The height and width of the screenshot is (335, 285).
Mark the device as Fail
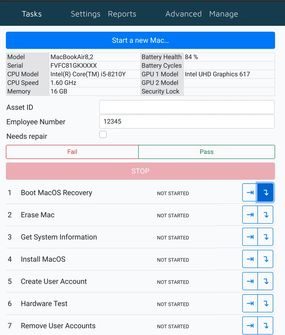tap(72, 152)
